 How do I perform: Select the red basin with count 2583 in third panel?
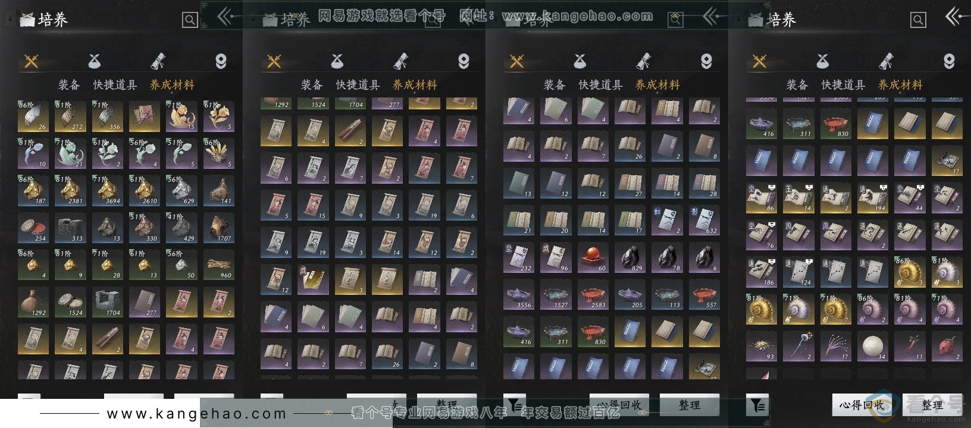(x=593, y=294)
